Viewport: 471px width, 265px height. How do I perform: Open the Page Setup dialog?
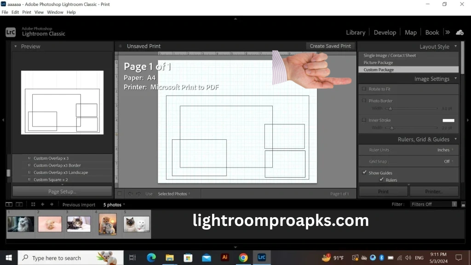tap(62, 191)
